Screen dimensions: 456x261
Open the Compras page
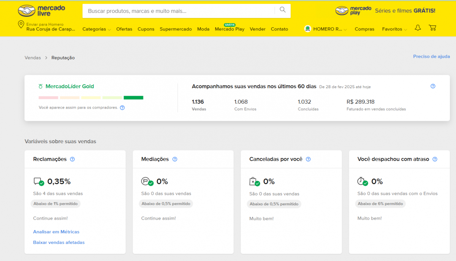tap(364, 29)
